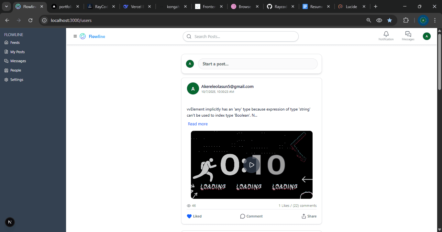This screenshot has width=442, height=232.
Task: Select My Posts in the sidebar
Action: 17,52
